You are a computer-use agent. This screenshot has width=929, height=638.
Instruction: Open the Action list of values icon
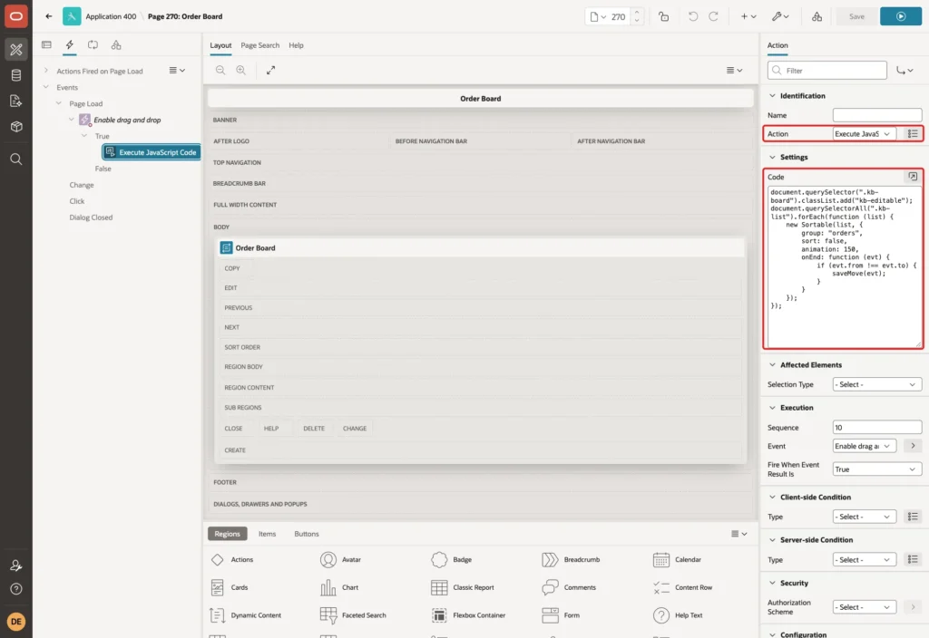(913, 134)
